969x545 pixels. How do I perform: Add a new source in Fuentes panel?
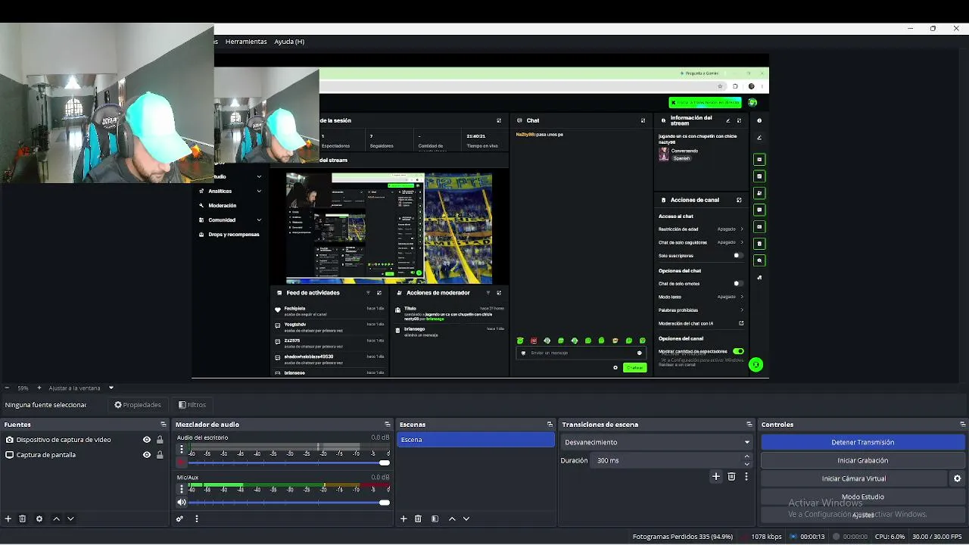8,519
